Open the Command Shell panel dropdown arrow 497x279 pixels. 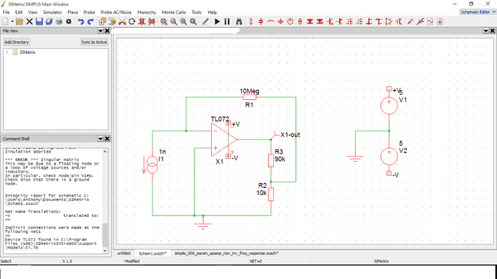101,139
